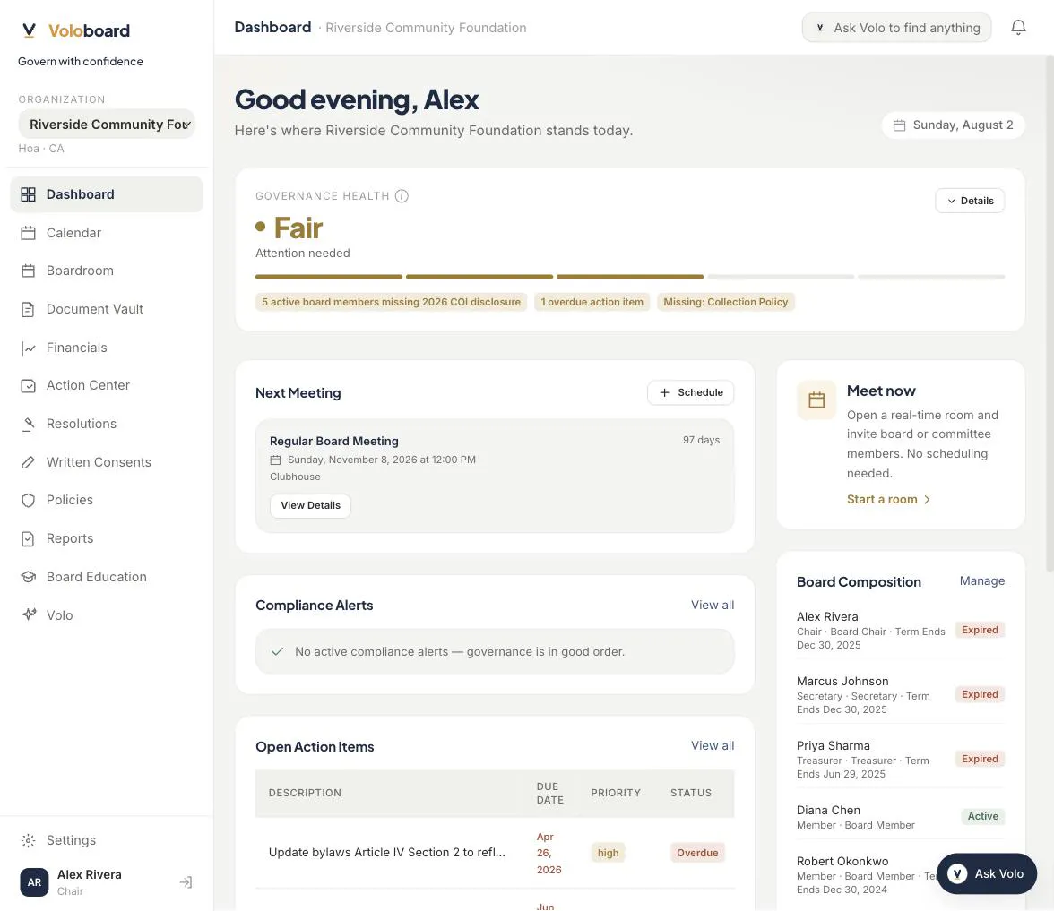The height and width of the screenshot is (911, 1054).
Task: Click the Reports document icon
Action: (29, 539)
